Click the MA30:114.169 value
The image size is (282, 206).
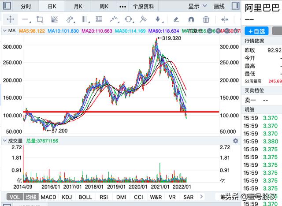pos(130,31)
